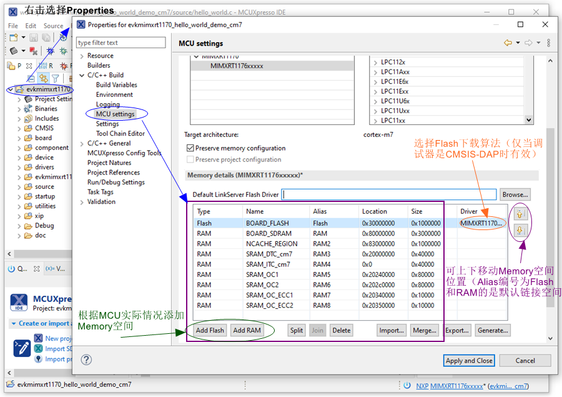Click Apply and Close button
The width and height of the screenshot is (562, 397).
click(469, 361)
